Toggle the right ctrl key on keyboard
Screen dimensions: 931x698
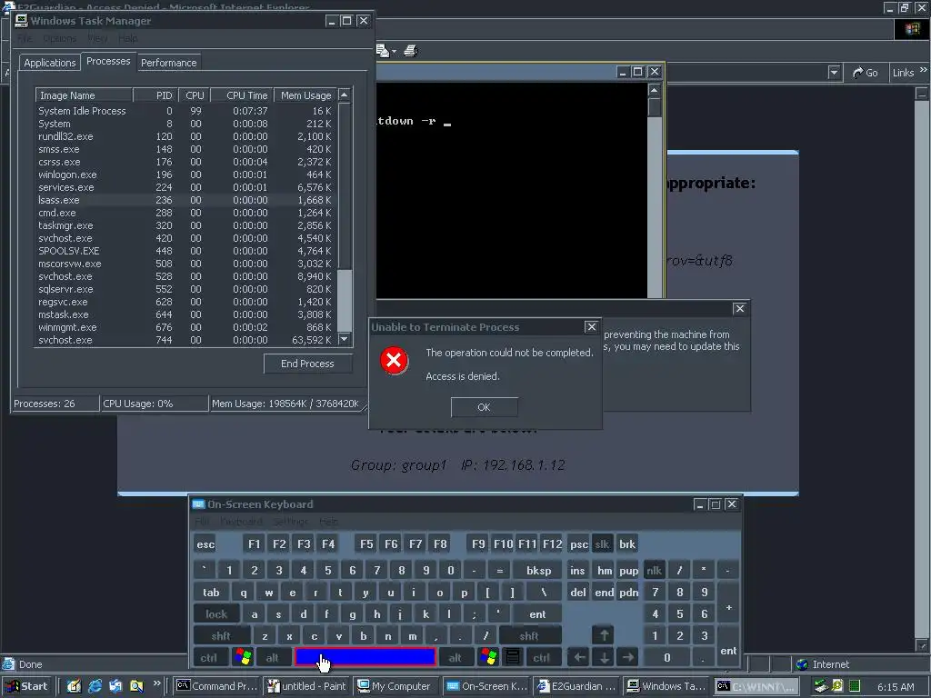[542, 657]
